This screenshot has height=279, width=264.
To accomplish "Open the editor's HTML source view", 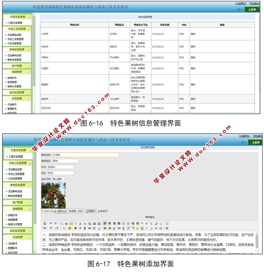I will 45,224.
